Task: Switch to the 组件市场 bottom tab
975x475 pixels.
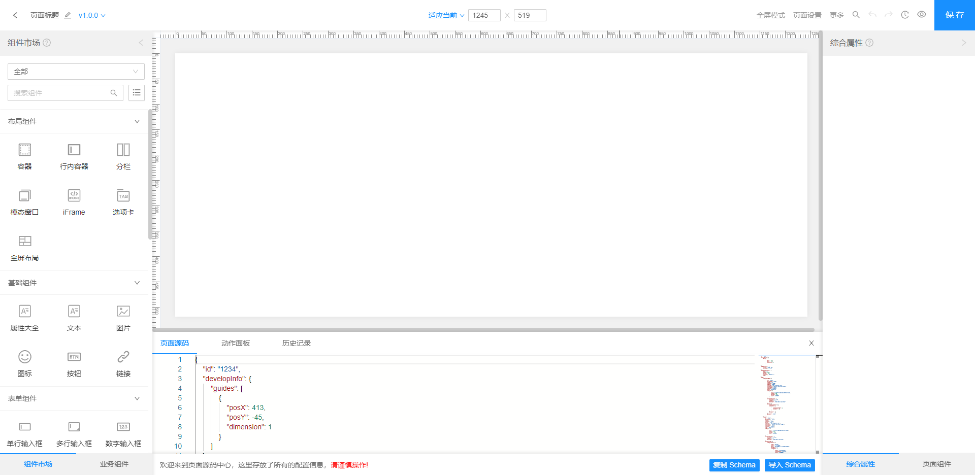Action: [38, 464]
